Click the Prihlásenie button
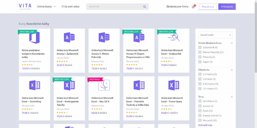 [227, 7]
